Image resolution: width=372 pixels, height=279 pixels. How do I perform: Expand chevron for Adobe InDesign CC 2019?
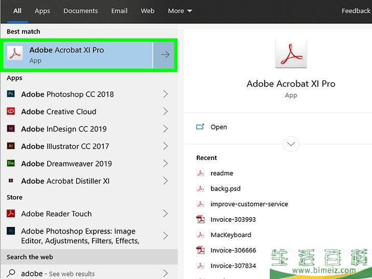(166, 129)
